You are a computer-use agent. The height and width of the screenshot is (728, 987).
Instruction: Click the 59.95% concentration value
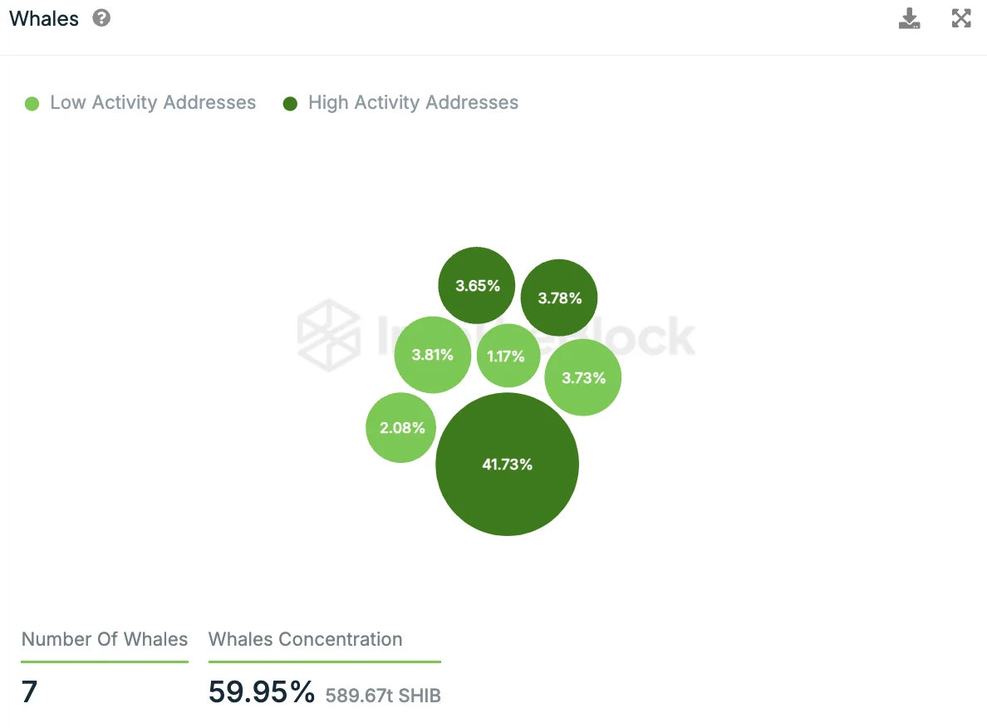[x=261, y=691]
